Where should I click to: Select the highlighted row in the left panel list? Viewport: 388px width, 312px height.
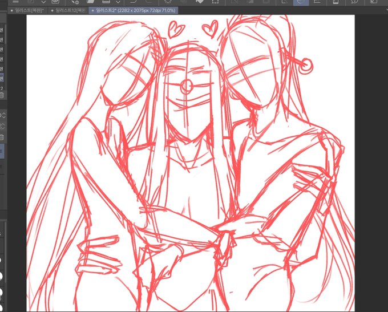[2, 78]
